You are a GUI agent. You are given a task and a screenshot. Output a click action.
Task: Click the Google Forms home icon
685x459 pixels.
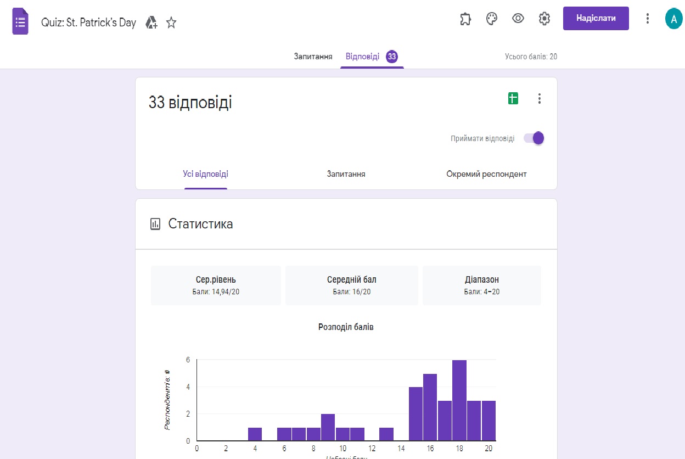tap(20, 23)
